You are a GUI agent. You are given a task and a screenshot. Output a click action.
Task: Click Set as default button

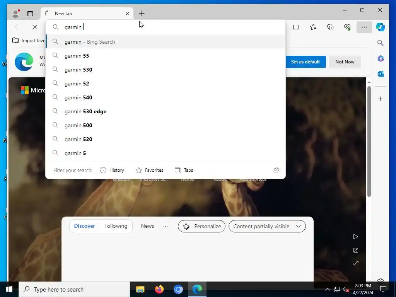click(x=306, y=61)
